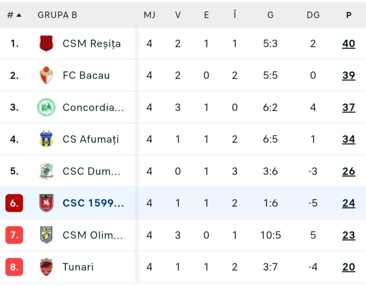Open FC Bacau's 39 points link

pos(348,75)
